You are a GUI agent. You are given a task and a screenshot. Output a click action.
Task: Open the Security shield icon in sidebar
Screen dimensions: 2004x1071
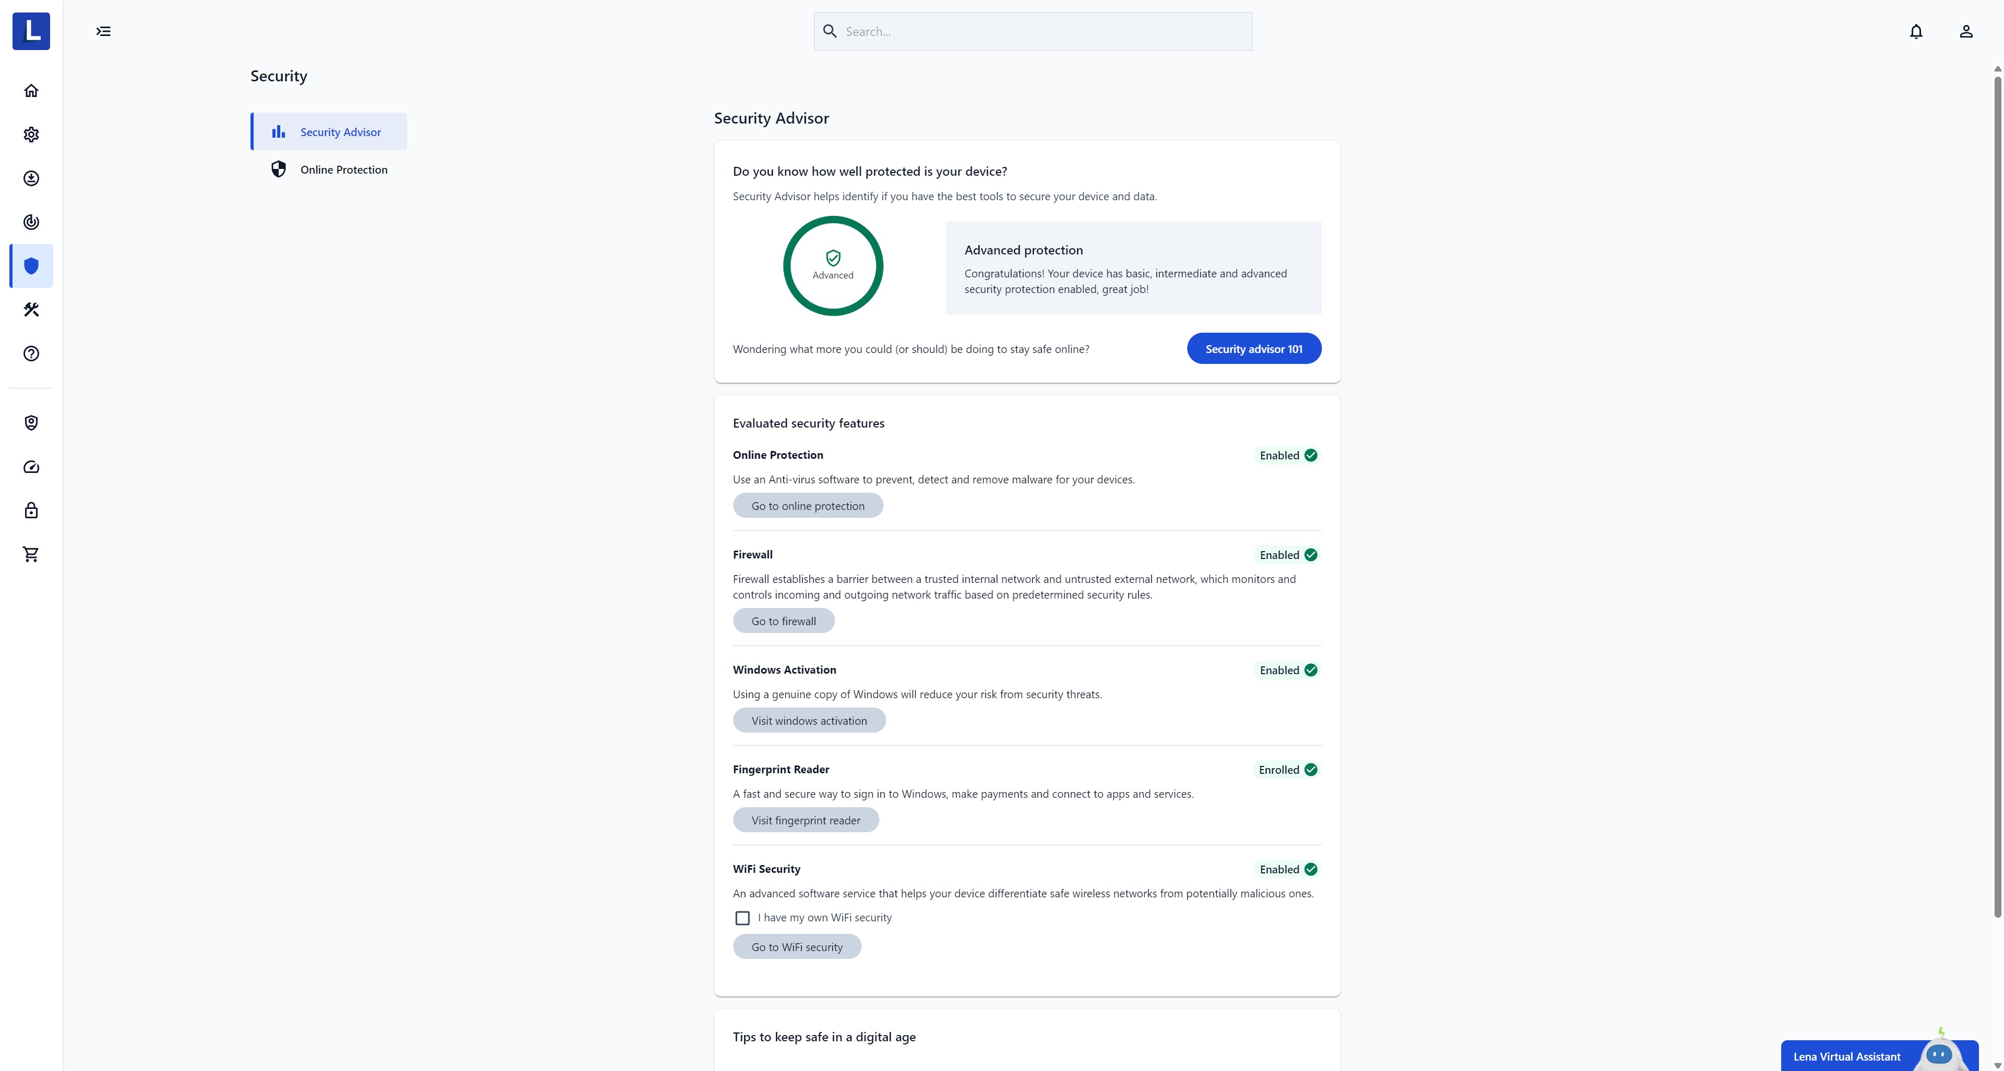point(31,266)
